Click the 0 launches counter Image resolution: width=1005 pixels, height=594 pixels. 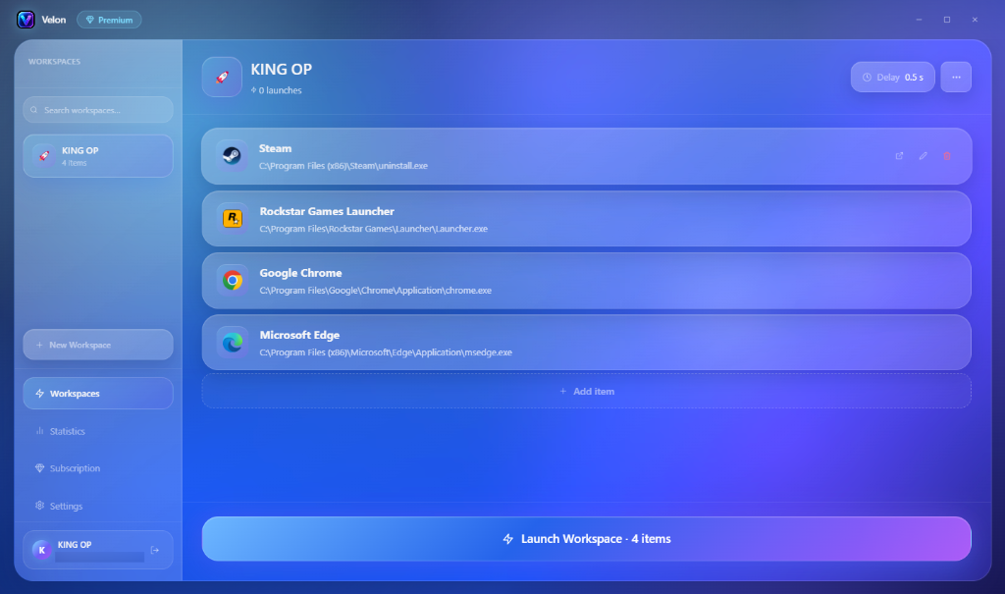point(276,90)
